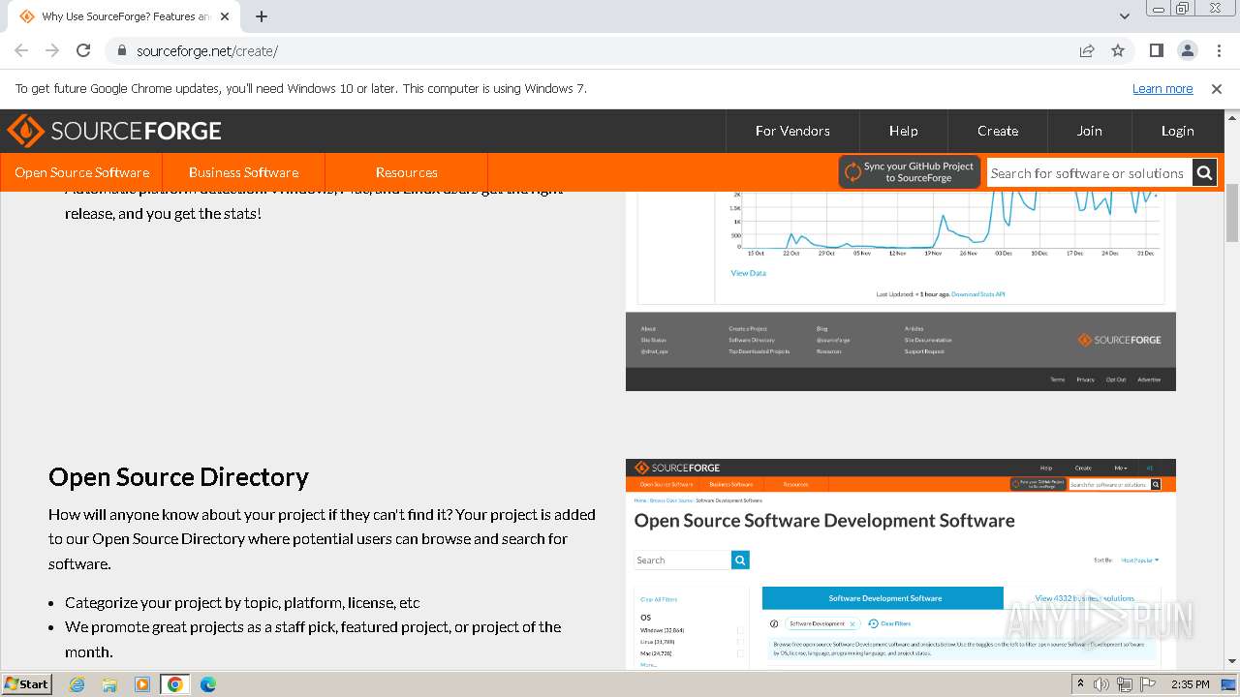1240x697 pixels.
Task: Bookmark this page with star icon
Action: tap(1118, 51)
